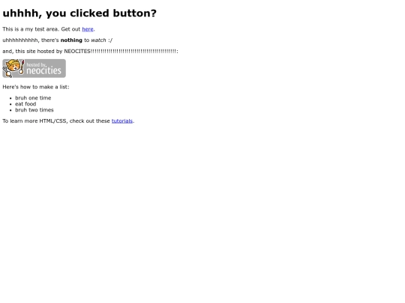
Task: Select the "bruh one time" list item
Action: coord(33,98)
